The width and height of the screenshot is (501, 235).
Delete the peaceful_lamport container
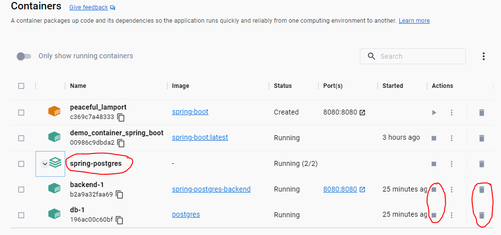click(x=482, y=113)
